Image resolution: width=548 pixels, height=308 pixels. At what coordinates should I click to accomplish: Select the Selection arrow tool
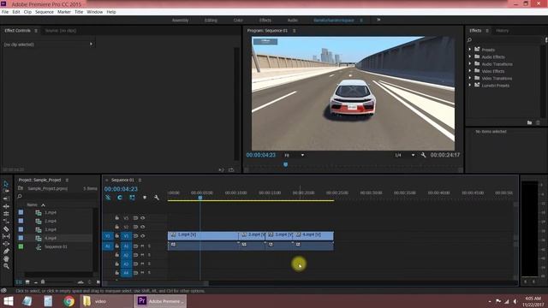(x=6, y=184)
